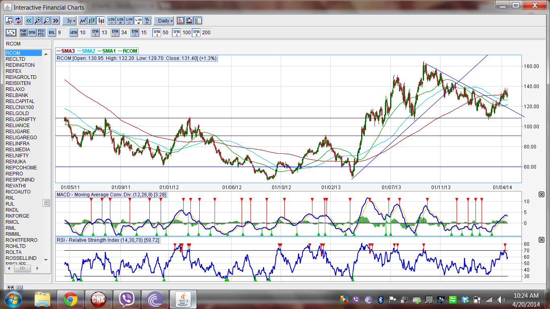Viewport: 550px width, 309px height.
Task: Click the symbol list scrollbar up arrow
Action: [46, 53]
